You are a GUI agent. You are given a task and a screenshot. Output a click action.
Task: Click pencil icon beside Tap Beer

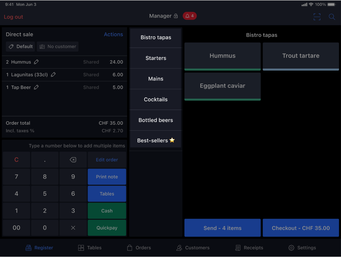tap(36, 87)
